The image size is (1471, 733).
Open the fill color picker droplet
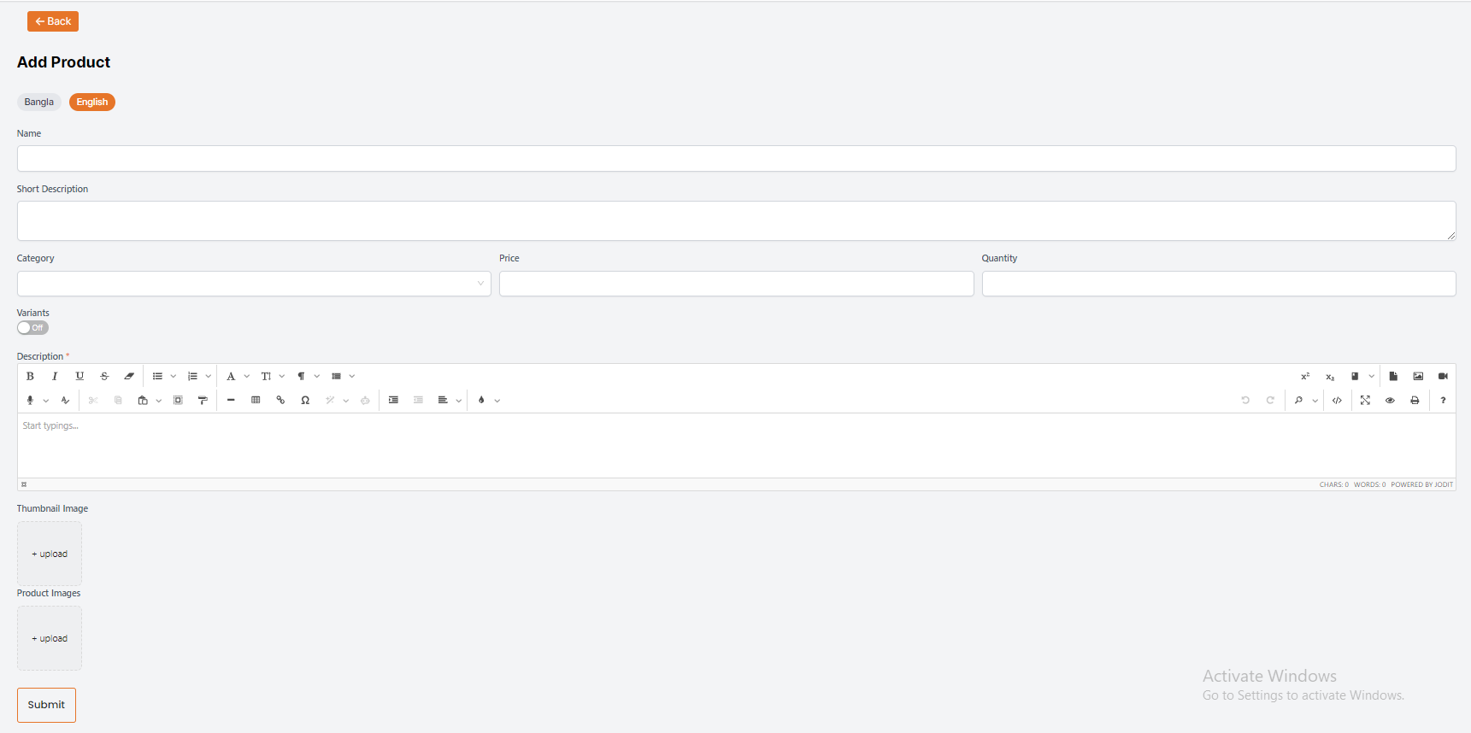coord(481,400)
